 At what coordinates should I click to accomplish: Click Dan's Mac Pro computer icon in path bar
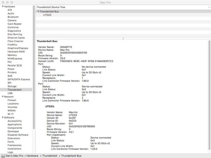pyautogui.click(x=3, y=156)
